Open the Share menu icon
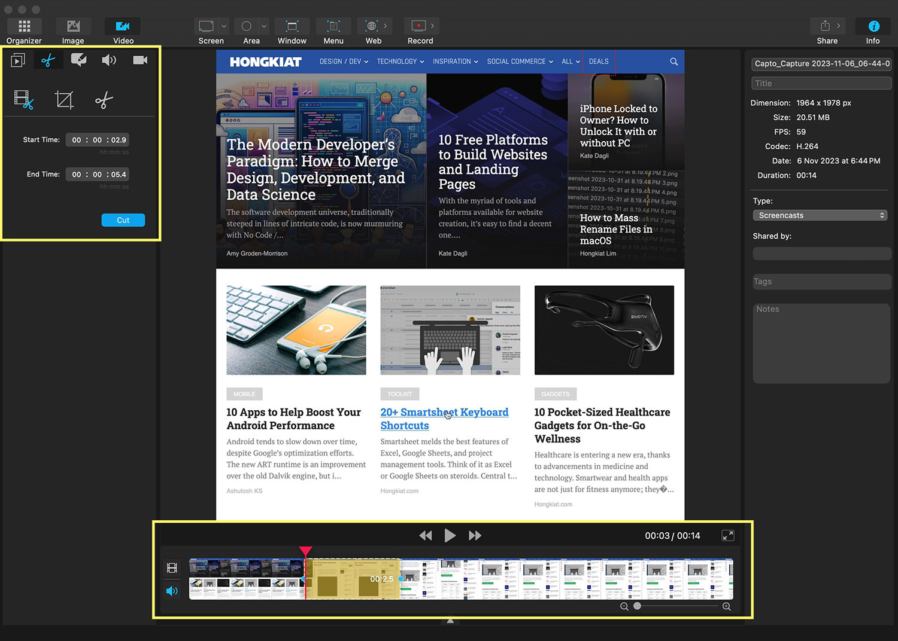The height and width of the screenshot is (641, 898). tap(825, 26)
